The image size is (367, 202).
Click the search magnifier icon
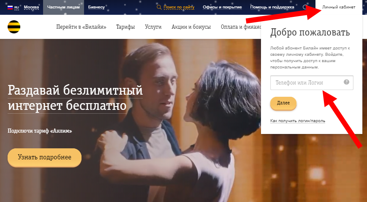[x=159, y=7]
